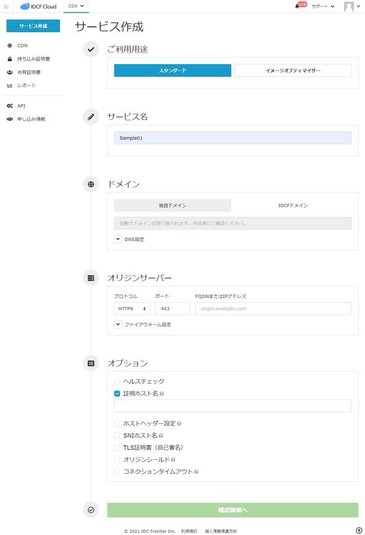
Task: Open the hamburger menu icon
Action: pyautogui.click(x=6, y=6)
